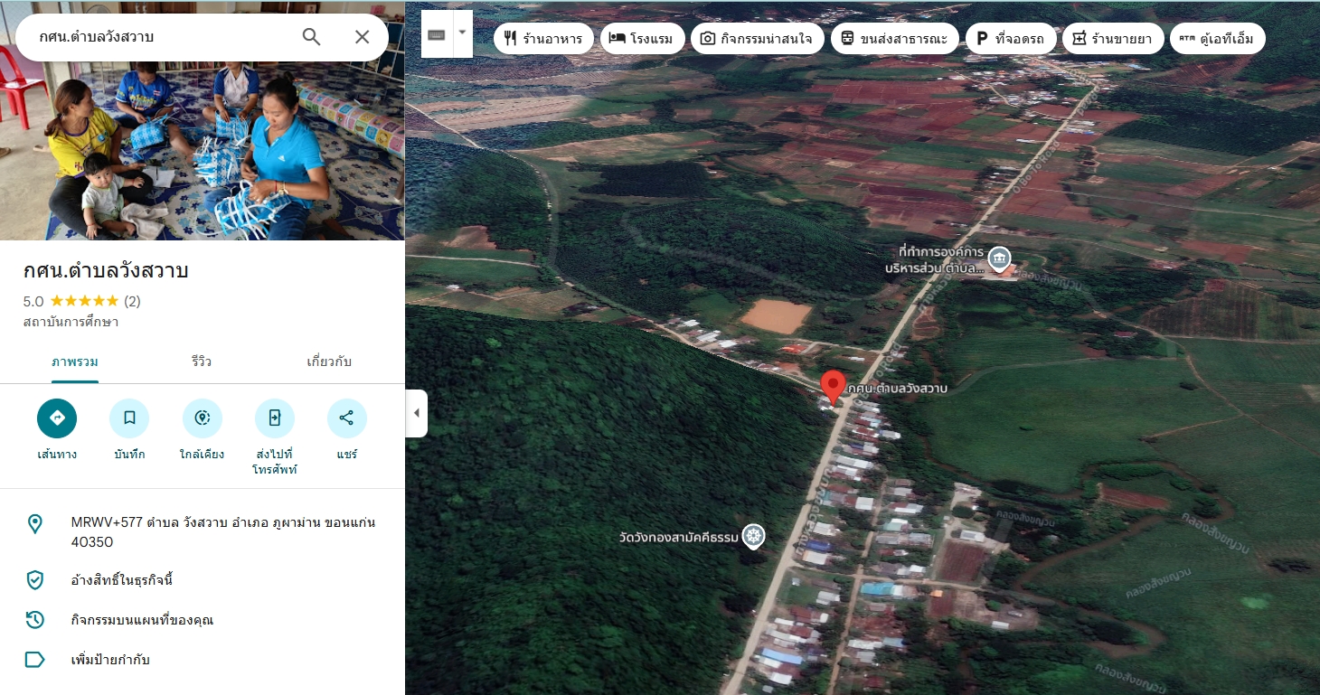Viewport: 1320px width, 695px height.
Task: Click the search box with กศน.ตำบลวังสวาบ text
Action: pyautogui.click(x=163, y=37)
